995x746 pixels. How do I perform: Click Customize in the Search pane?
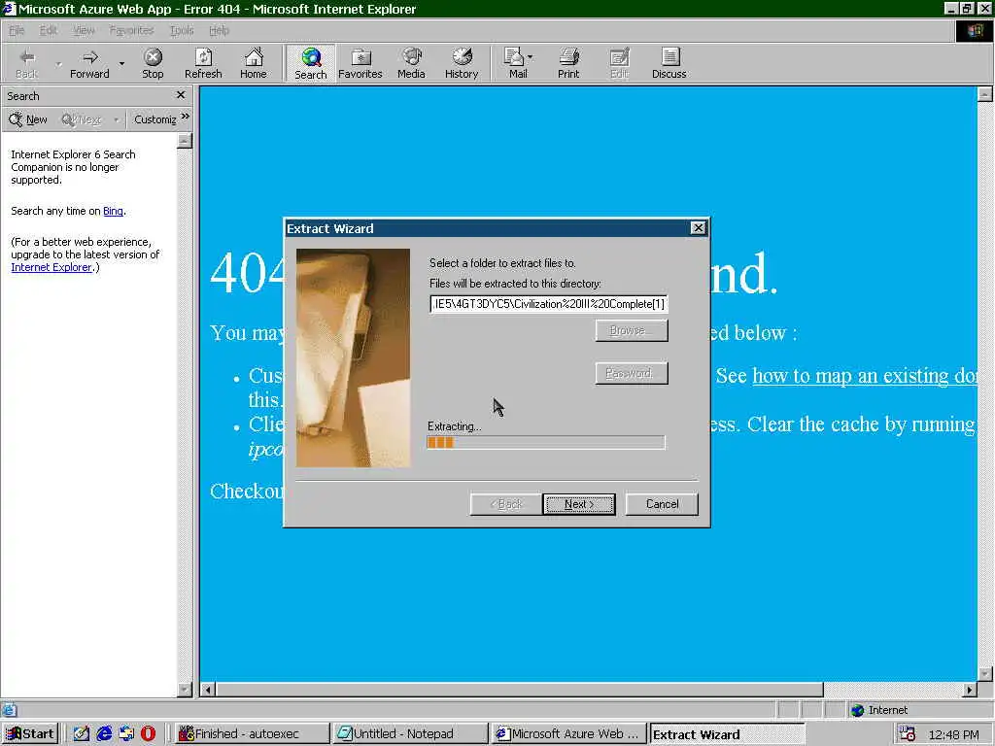click(x=154, y=119)
